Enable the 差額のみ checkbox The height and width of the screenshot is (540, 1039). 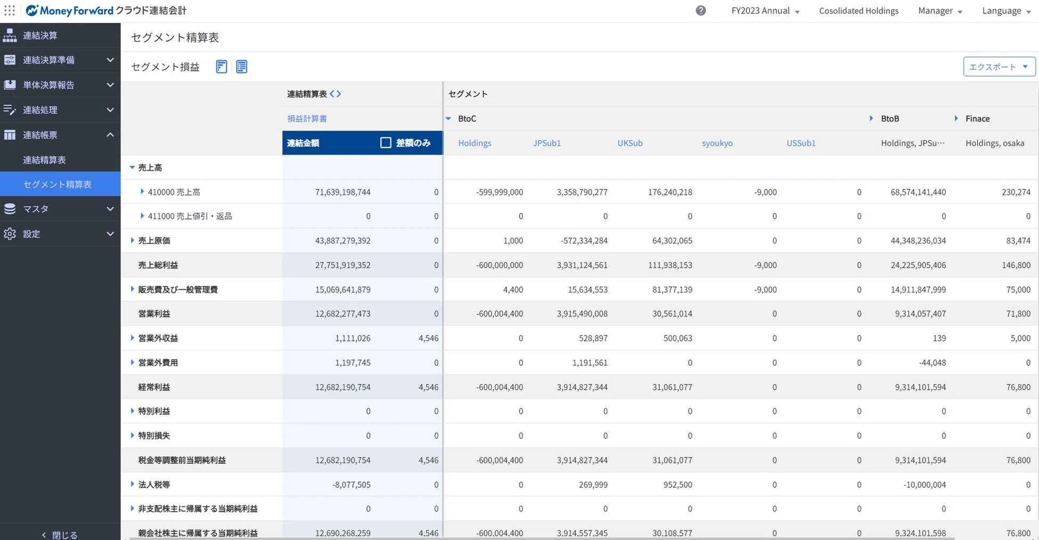pos(385,143)
